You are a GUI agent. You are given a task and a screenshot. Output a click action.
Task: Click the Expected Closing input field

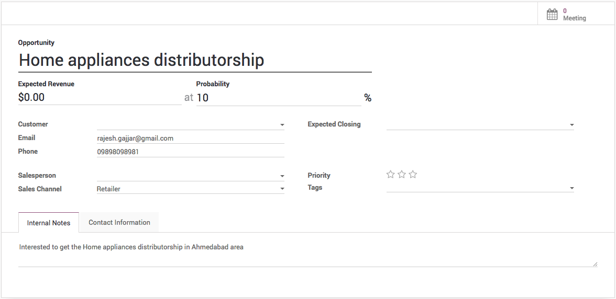pos(476,125)
